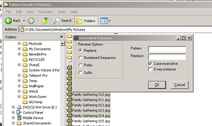This screenshot has width=212, height=126.
Task: Click the Moztools folder icon
Action: pos(25,44)
